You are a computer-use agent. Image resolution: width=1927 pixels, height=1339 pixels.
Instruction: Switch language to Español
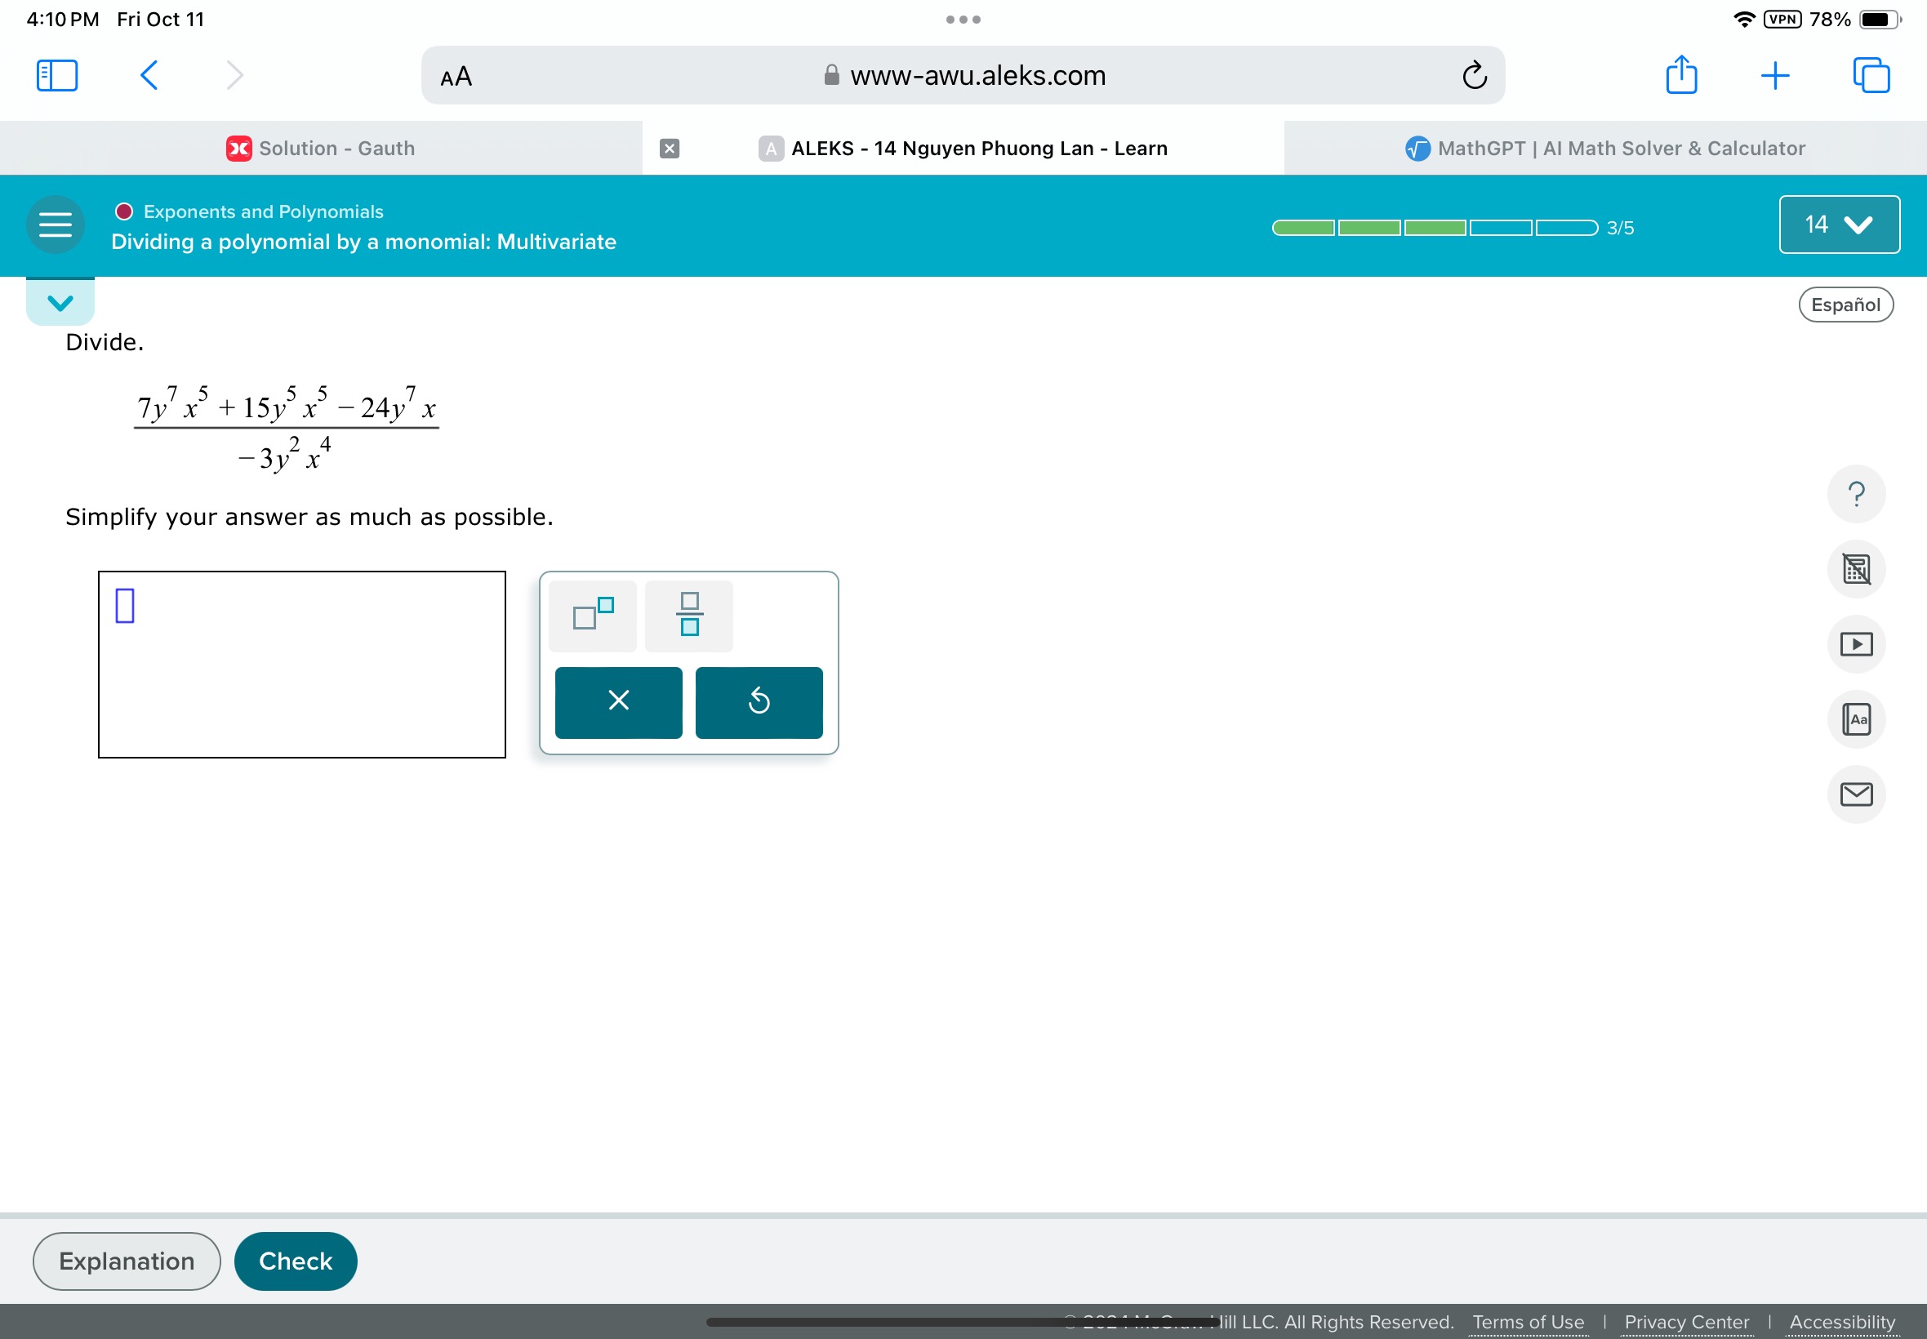pos(1845,305)
